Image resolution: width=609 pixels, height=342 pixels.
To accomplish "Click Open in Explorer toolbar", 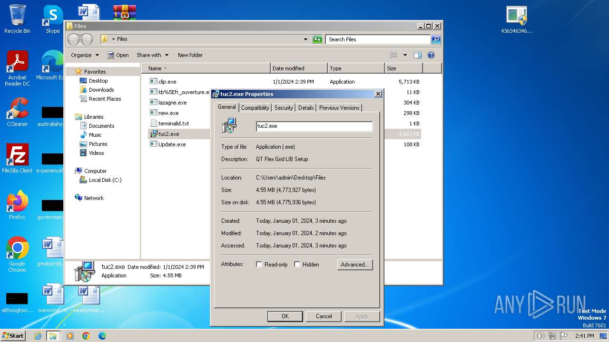I will [x=118, y=55].
